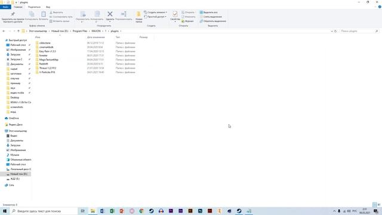Open the address bar history dropdown

[332, 31]
